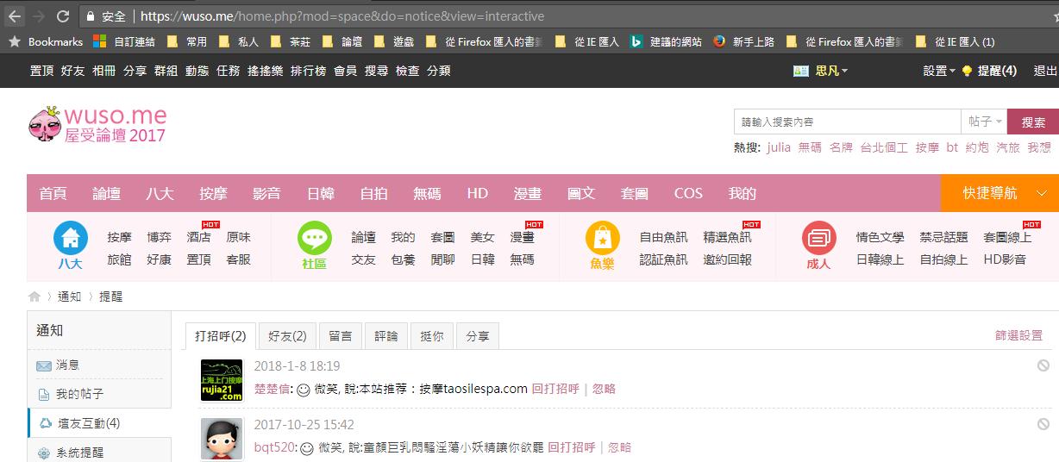Screen dimensions: 1059x462
Task: Open the 留言 tab
Action: [x=340, y=336]
